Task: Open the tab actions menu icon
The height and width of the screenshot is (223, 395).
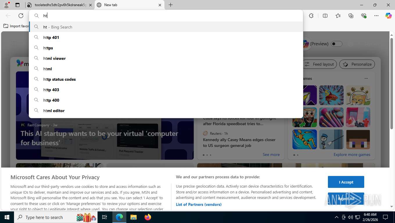Action: tap(17, 5)
